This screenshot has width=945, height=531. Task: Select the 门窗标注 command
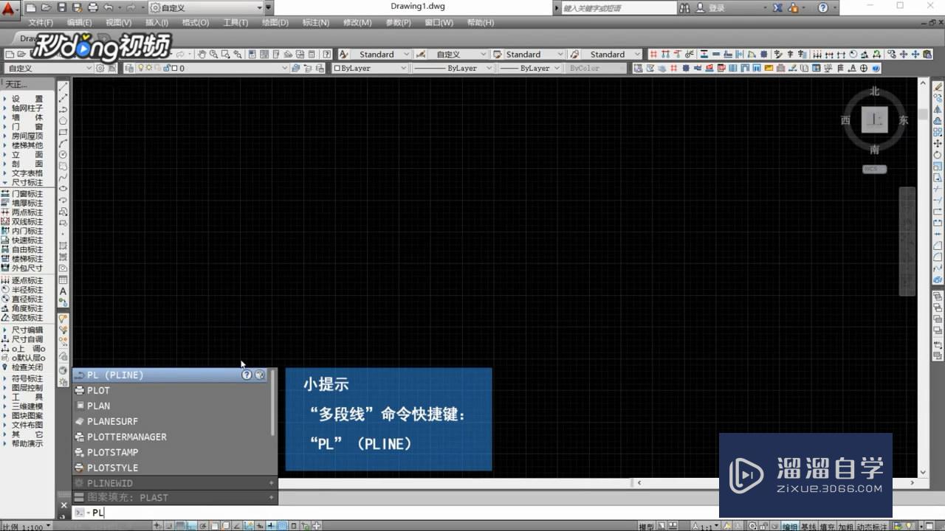pyautogui.click(x=24, y=193)
